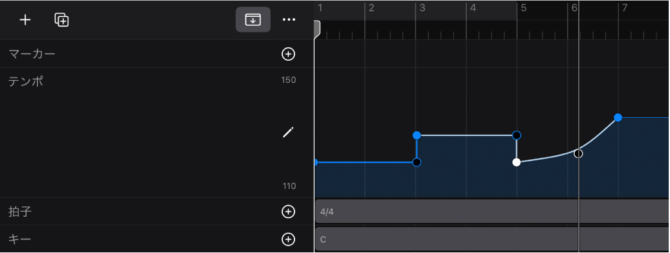Click the tempo point at bar 7
The width and height of the screenshot is (670, 253).
618,118
